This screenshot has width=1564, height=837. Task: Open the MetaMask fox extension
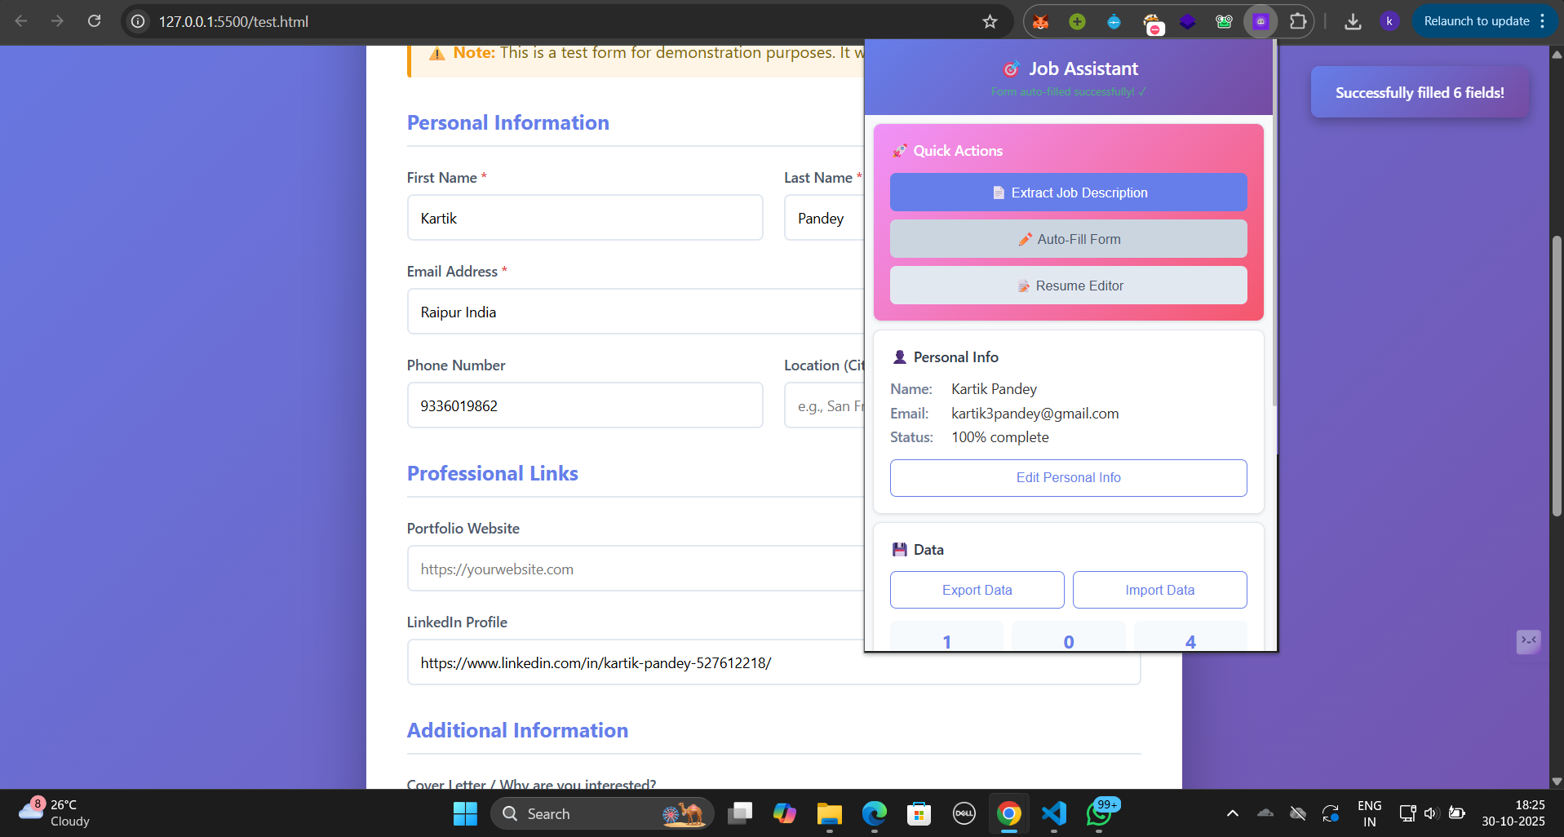pos(1040,22)
